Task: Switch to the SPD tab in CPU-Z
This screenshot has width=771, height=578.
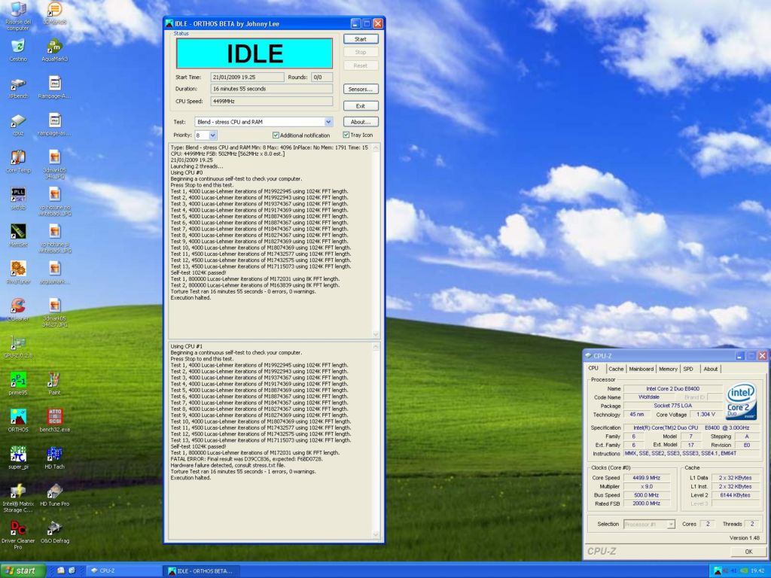Action: coord(688,369)
